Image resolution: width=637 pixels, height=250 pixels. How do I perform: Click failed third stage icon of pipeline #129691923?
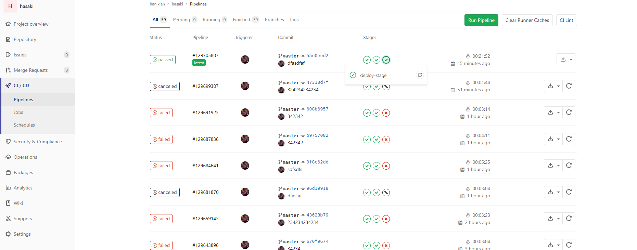(x=386, y=113)
